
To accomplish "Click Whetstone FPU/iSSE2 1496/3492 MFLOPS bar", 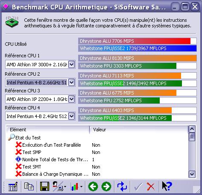I will pyautogui.click(x=138, y=83).
